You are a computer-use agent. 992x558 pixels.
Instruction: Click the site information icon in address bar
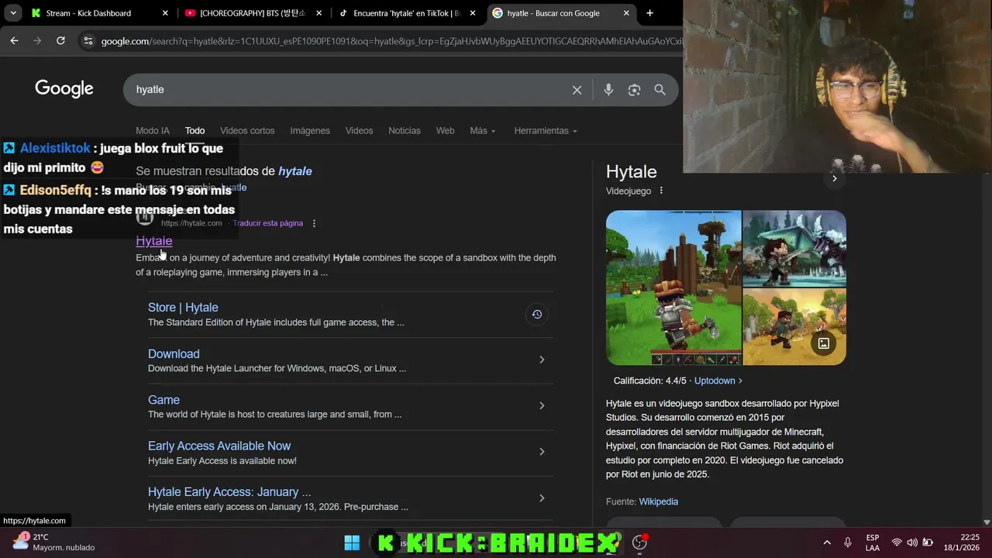pos(88,40)
